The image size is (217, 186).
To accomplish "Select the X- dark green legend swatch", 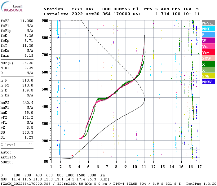I will point(208,64).
